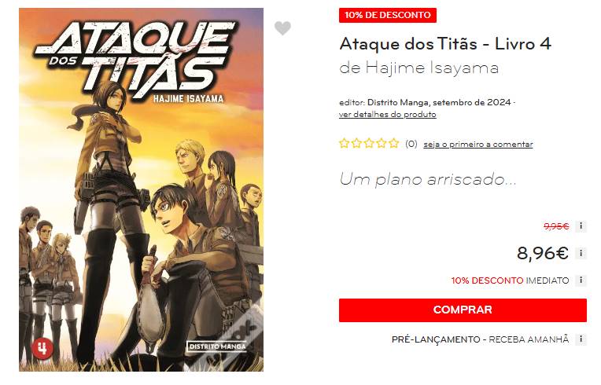The width and height of the screenshot is (601, 385).
Task: Click the red COMPRAR button
Action: click(x=463, y=310)
